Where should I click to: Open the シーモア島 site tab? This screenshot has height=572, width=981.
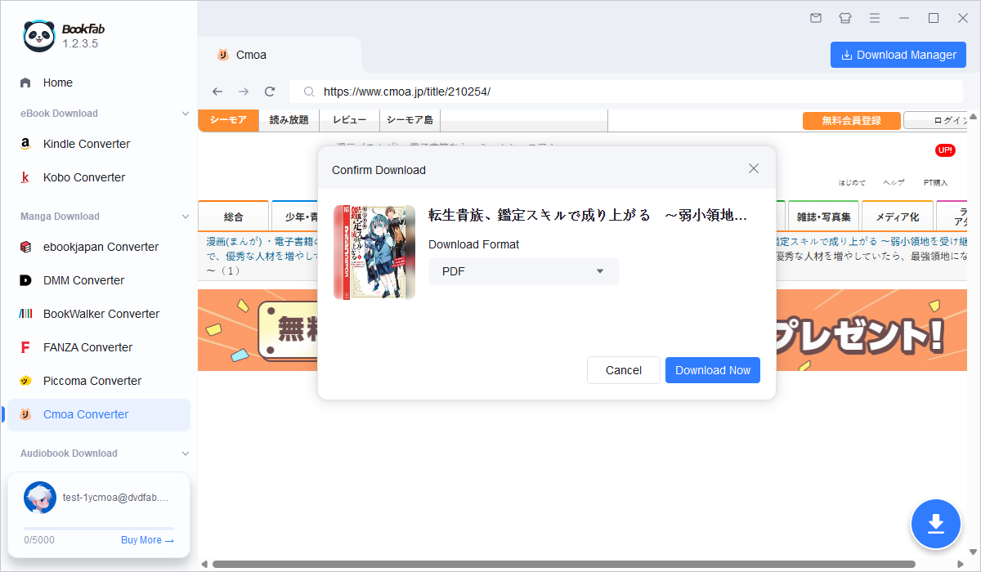tap(410, 120)
